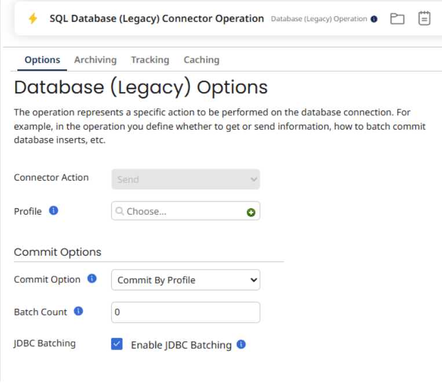Image resolution: width=442 pixels, height=383 pixels.
Task: Click the lightning bolt connector icon
Action: [33, 19]
